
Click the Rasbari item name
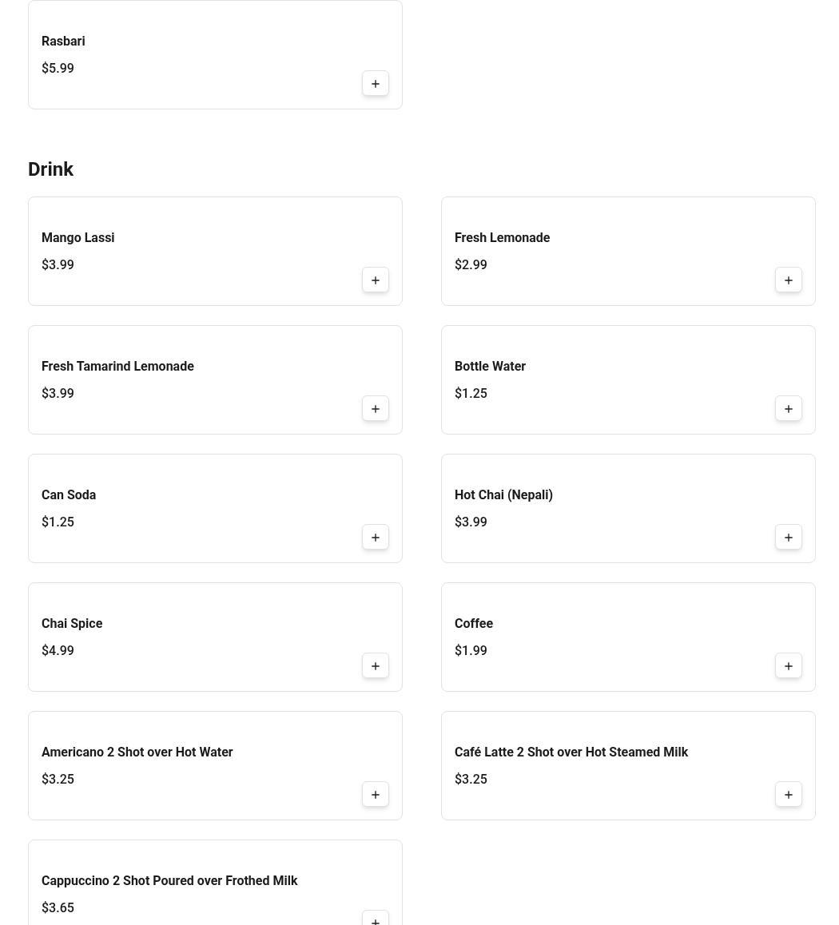[x=63, y=41]
